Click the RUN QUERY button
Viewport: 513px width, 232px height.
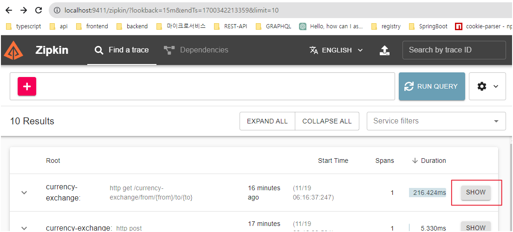click(x=432, y=86)
